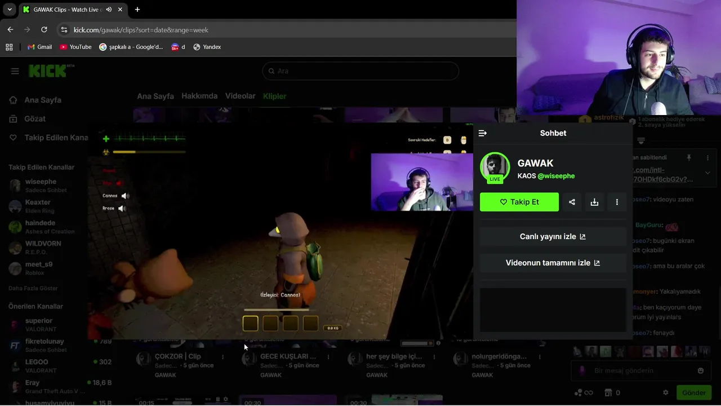The height and width of the screenshot is (406, 721).
Task: Click the @wiseephe mention link
Action: 556,176
